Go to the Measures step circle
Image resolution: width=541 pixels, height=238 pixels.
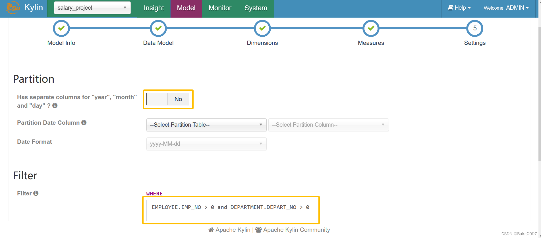(371, 28)
